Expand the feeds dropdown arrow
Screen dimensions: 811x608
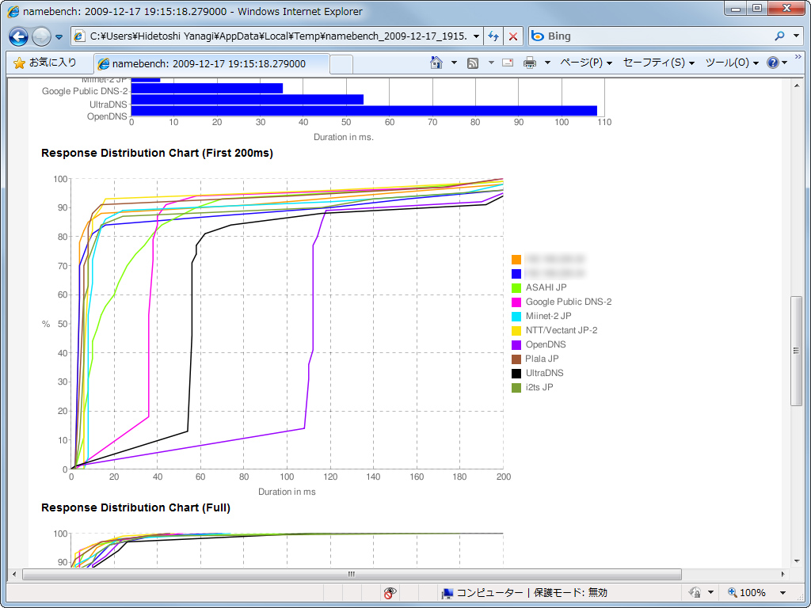491,63
